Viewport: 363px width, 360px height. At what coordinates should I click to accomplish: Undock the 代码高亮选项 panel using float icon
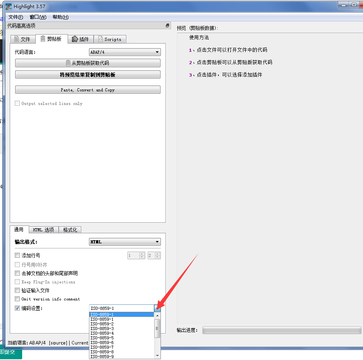[168, 26]
